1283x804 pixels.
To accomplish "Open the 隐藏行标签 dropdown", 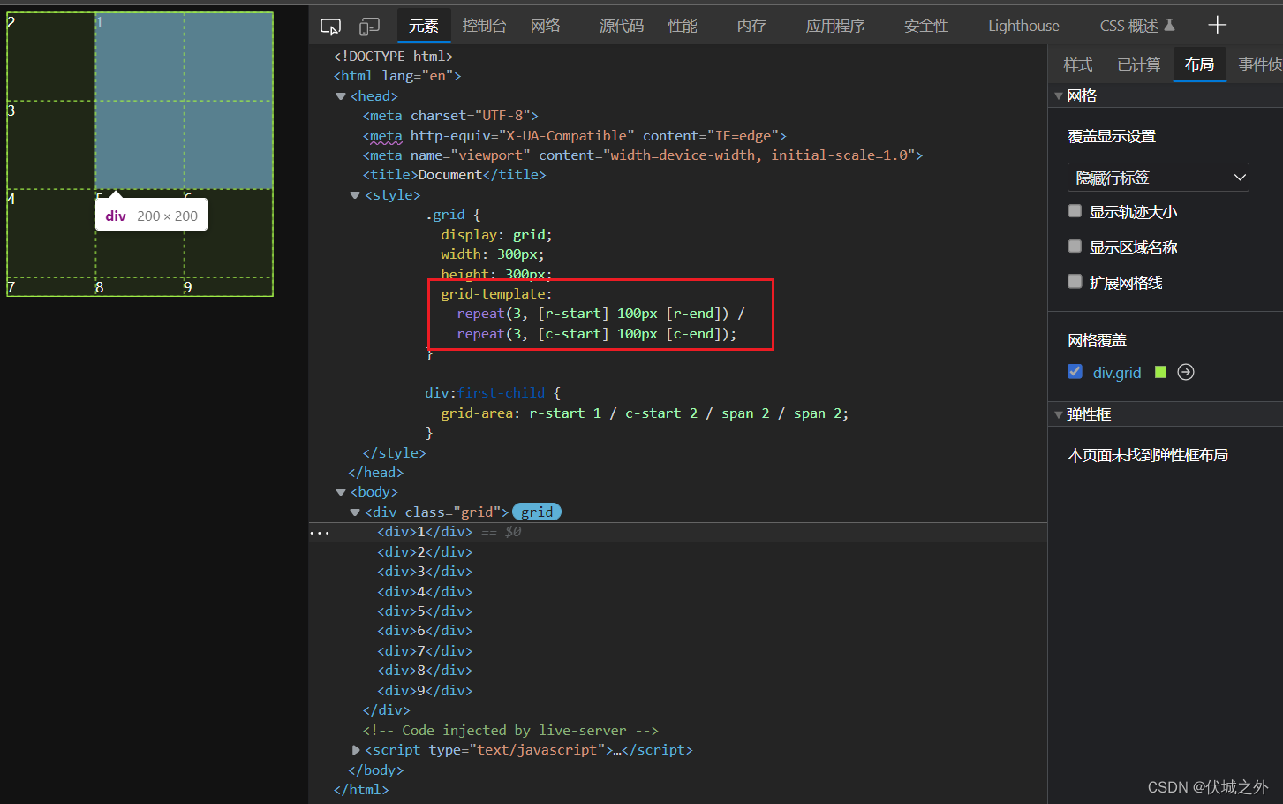I will click(1158, 178).
